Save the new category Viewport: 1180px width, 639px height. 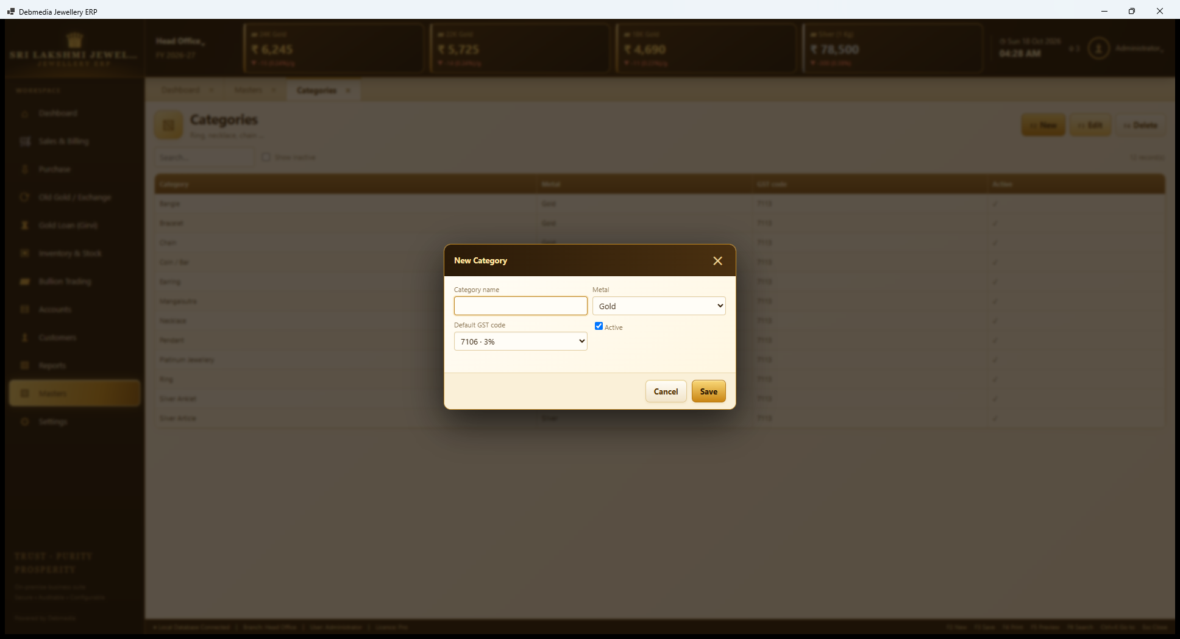pyautogui.click(x=708, y=391)
